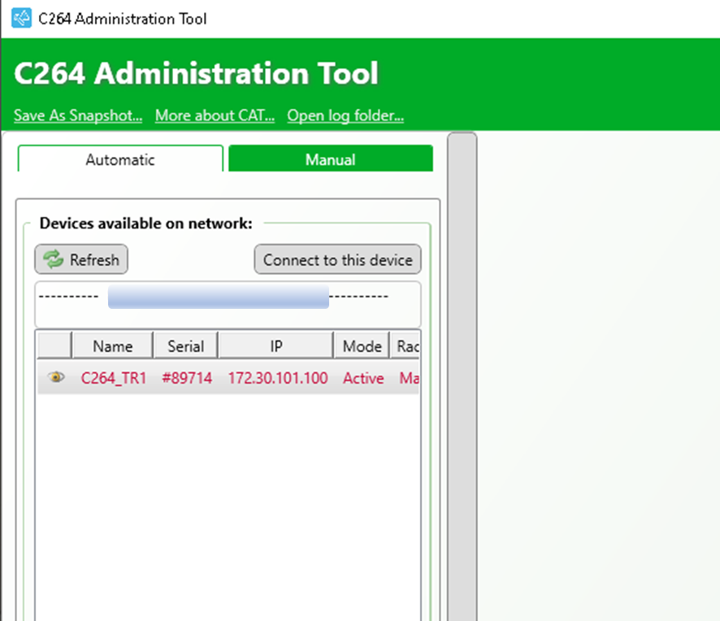Image resolution: width=720 pixels, height=621 pixels.
Task: Click the C264 Administration Tool app icon
Action: pos(21,19)
